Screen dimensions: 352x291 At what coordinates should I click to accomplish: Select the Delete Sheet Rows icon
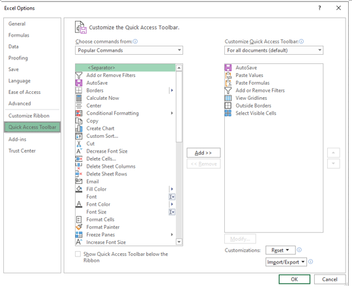pos(79,174)
